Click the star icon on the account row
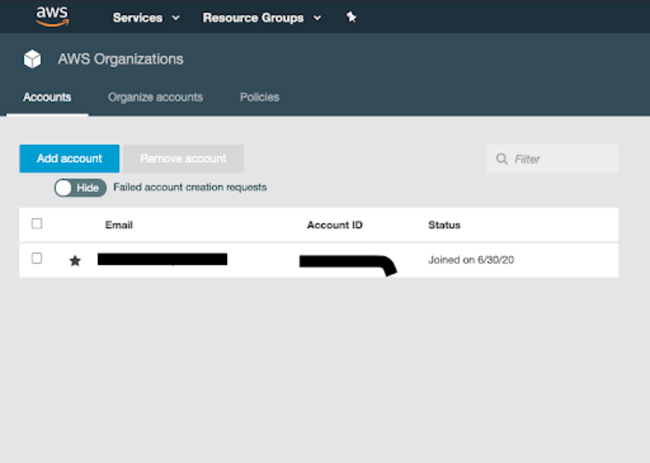The image size is (650, 463). pos(75,261)
